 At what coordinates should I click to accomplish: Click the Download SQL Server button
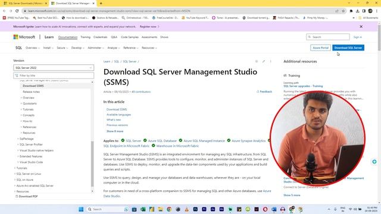348,48
